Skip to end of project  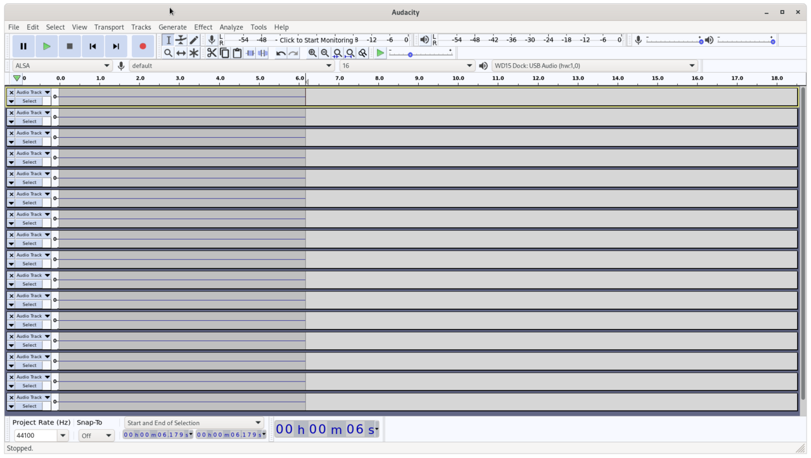(x=116, y=46)
